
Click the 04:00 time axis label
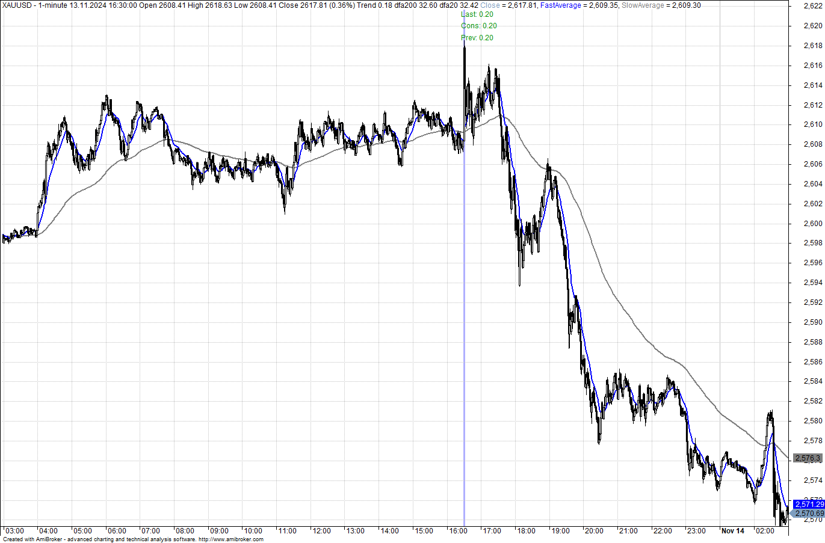tap(48, 531)
